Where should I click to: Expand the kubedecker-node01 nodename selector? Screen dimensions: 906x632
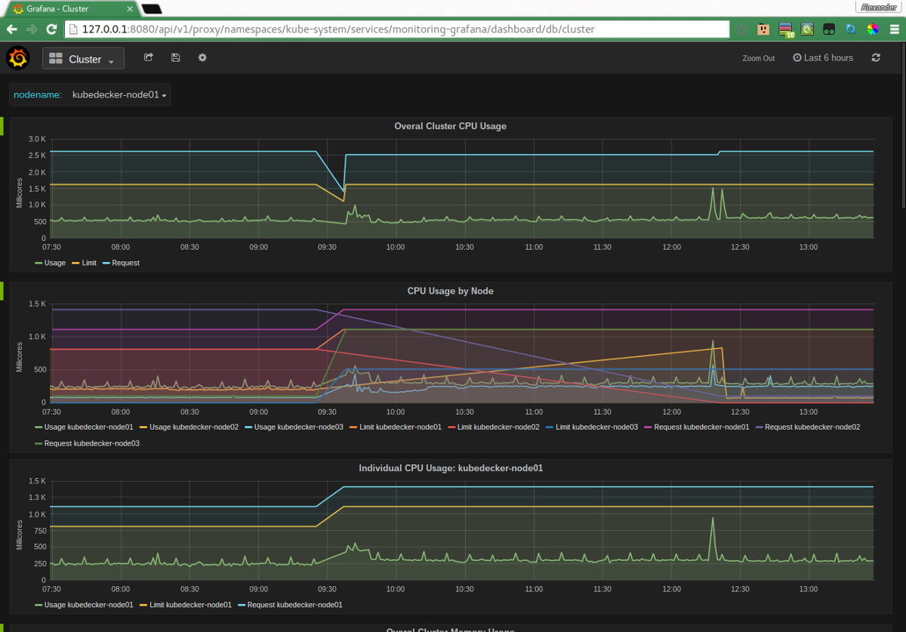[x=117, y=94]
